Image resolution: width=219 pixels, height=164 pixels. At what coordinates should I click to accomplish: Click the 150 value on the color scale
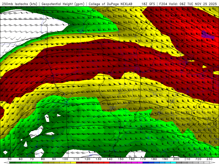pyautogui.click(x=121, y=159)
